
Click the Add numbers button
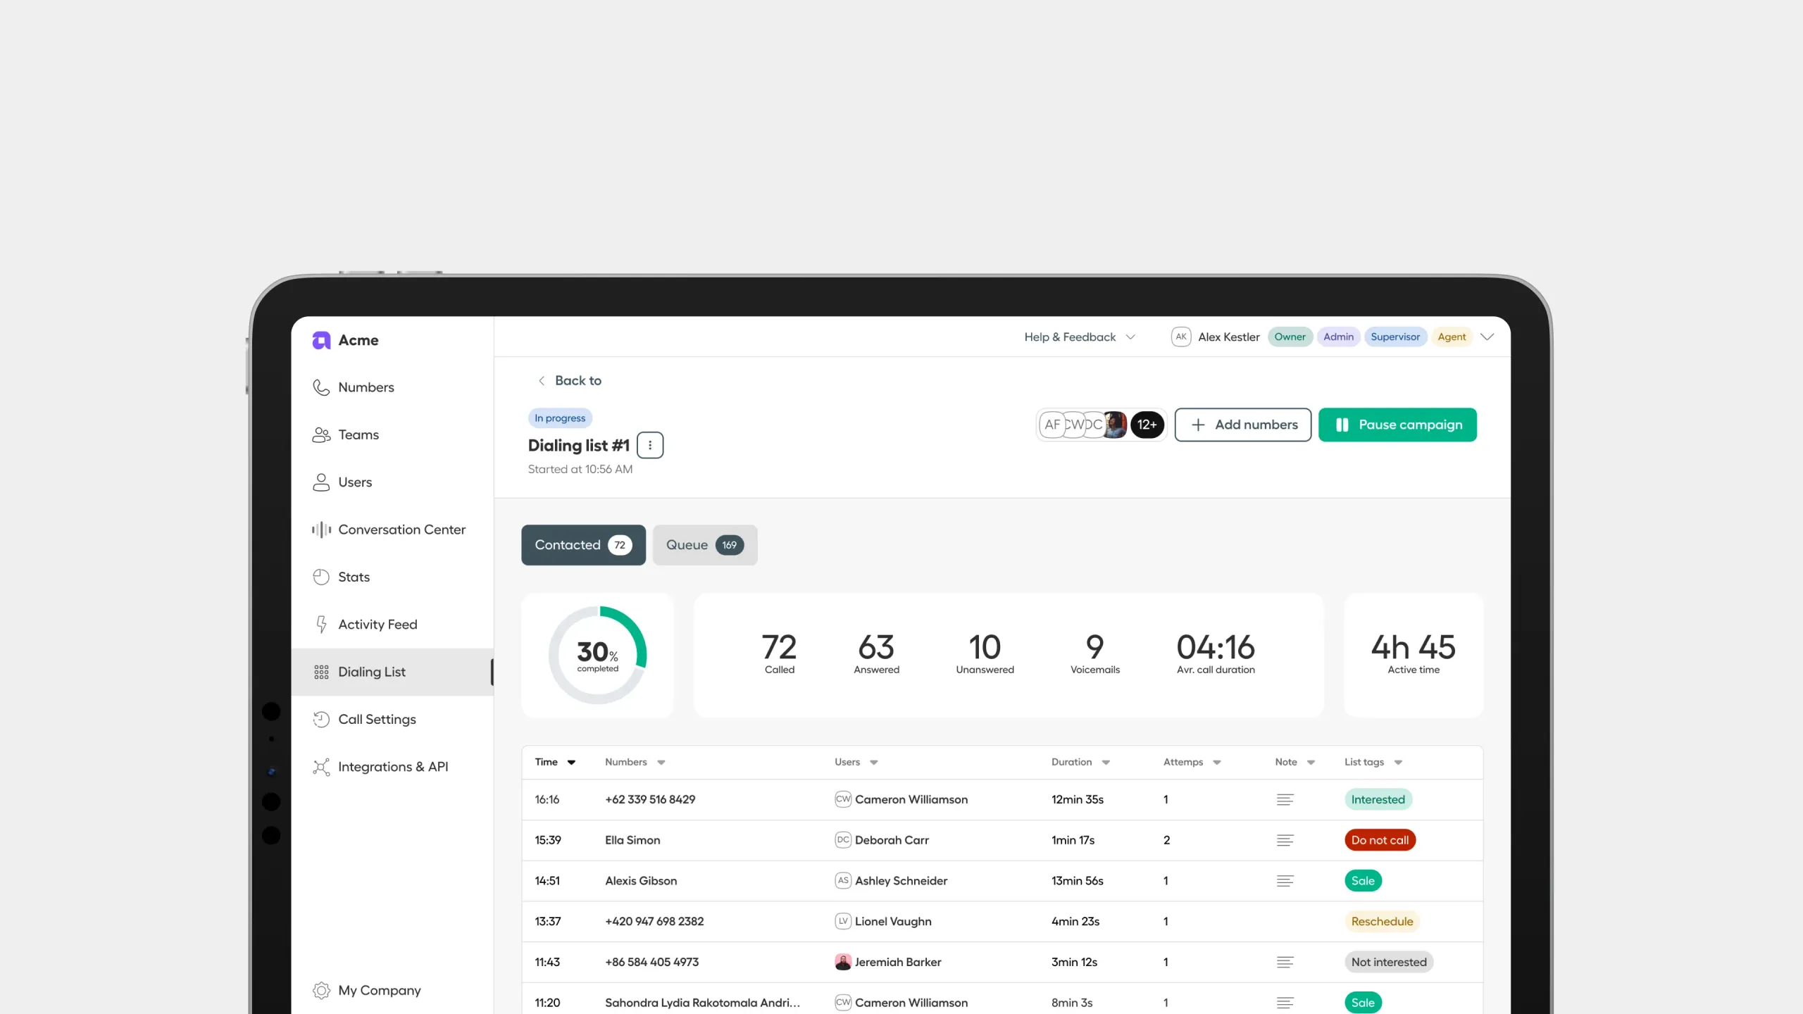[x=1243, y=425]
